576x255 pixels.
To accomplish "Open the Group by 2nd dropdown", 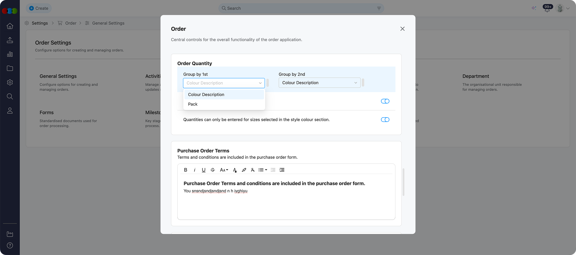I will tap(319, 83).
